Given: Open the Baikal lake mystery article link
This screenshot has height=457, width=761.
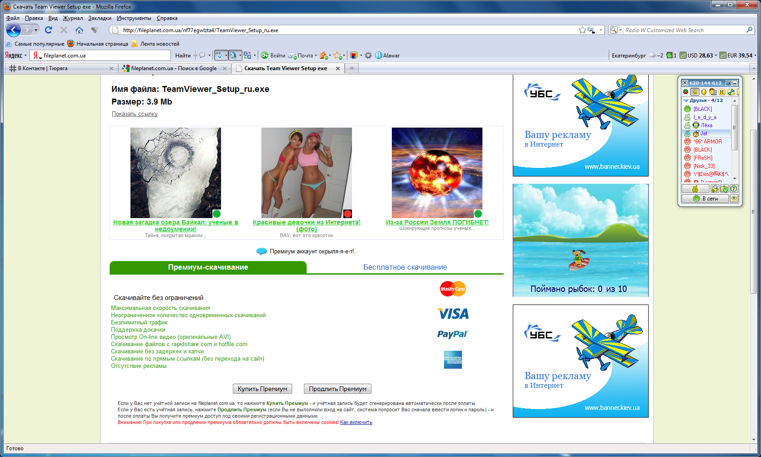Looking at the screenshot, I should pyautogui.click(x=176, y=225).
